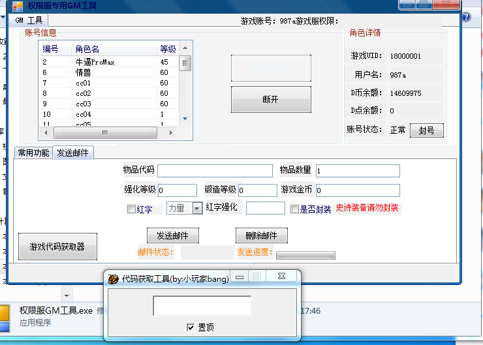Click the 发送进度 progress bar
Viewport: 483px width, 345px height.
[305, 255]
